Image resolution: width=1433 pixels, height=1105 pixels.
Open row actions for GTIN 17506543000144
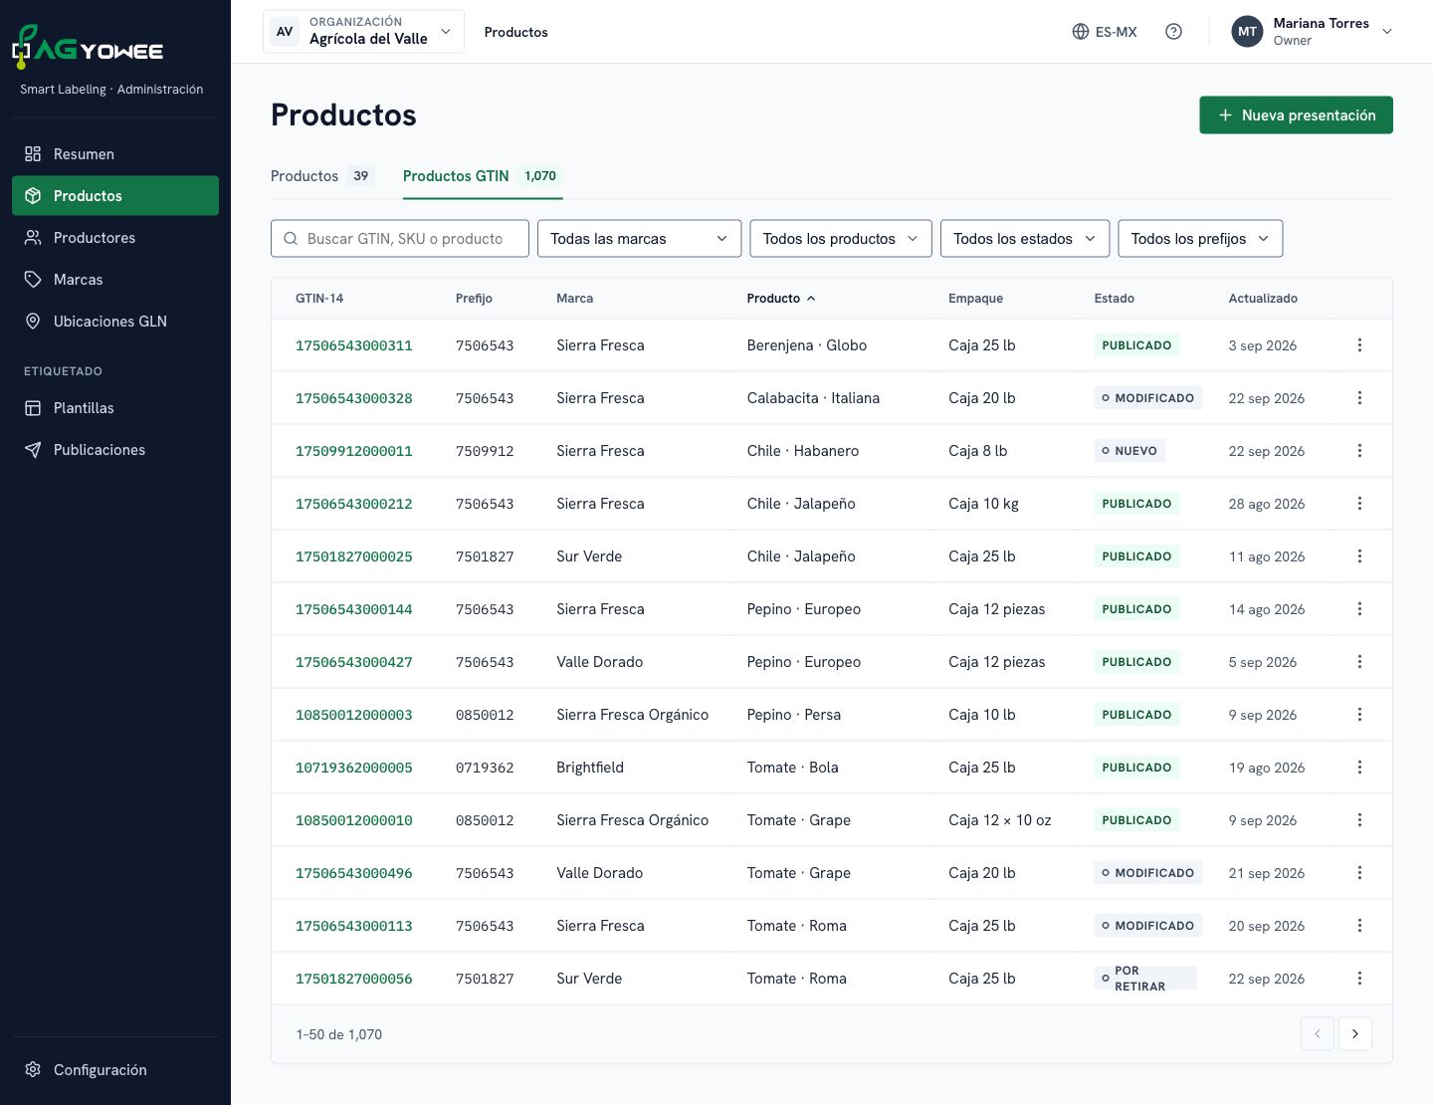click(x=1359, y=609)
